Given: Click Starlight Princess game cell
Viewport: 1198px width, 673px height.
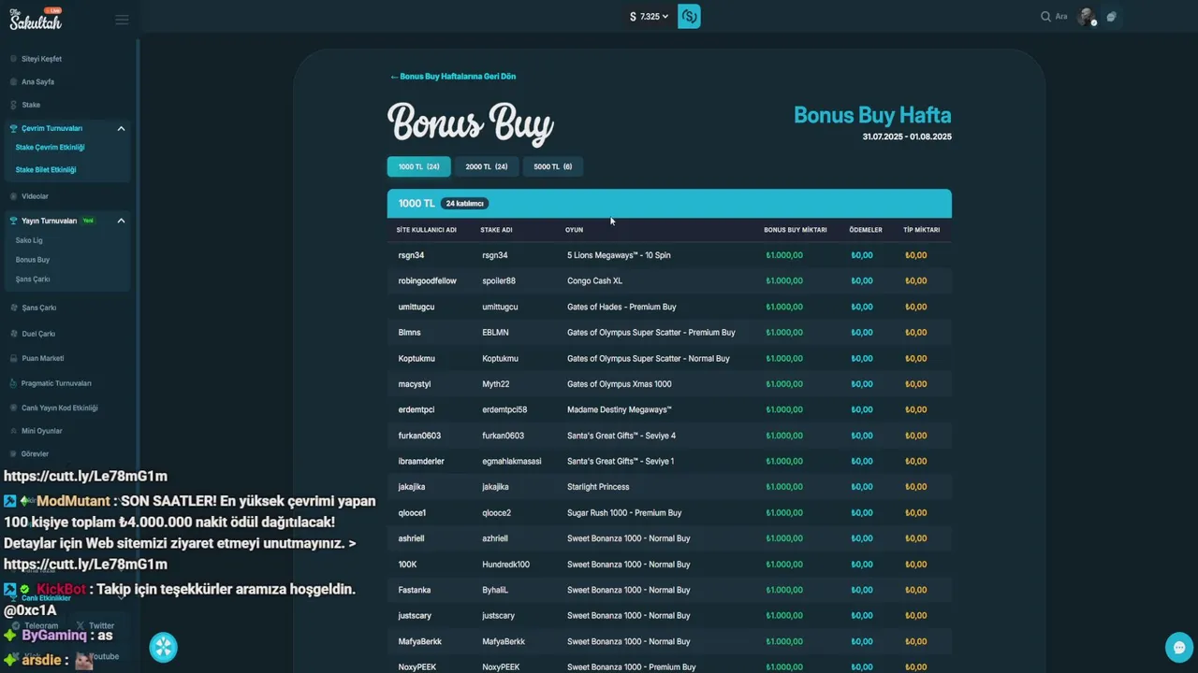Looking at the screenshot, I should (x=598, y=487).
